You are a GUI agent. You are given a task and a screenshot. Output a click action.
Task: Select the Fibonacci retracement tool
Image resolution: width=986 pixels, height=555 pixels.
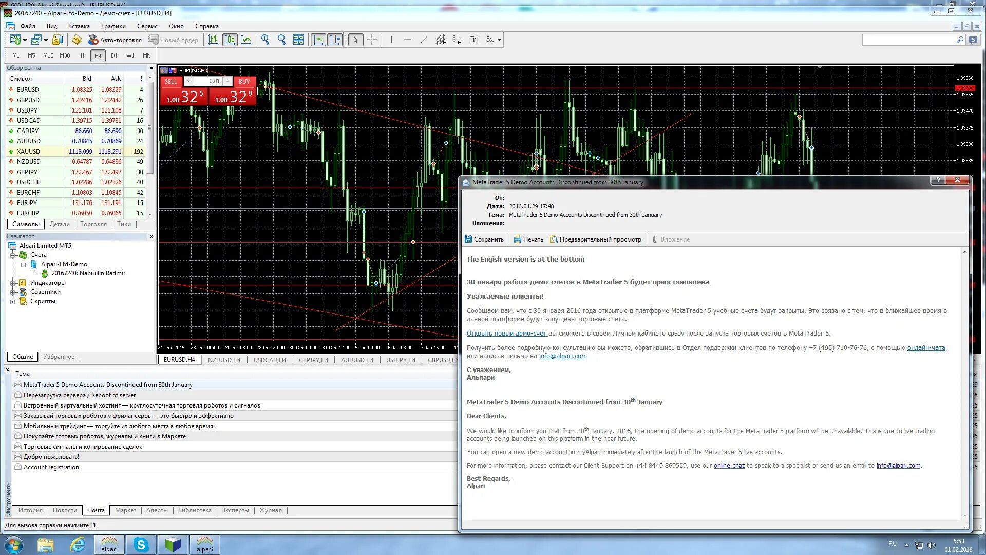tap(457, 40)
